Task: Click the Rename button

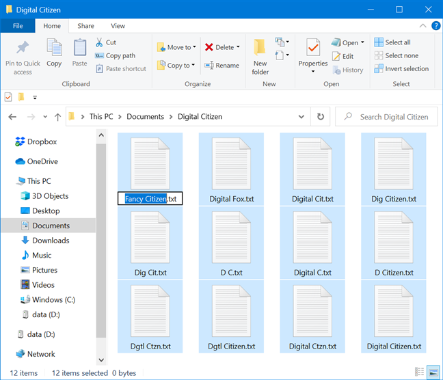Action: [221, 65]
